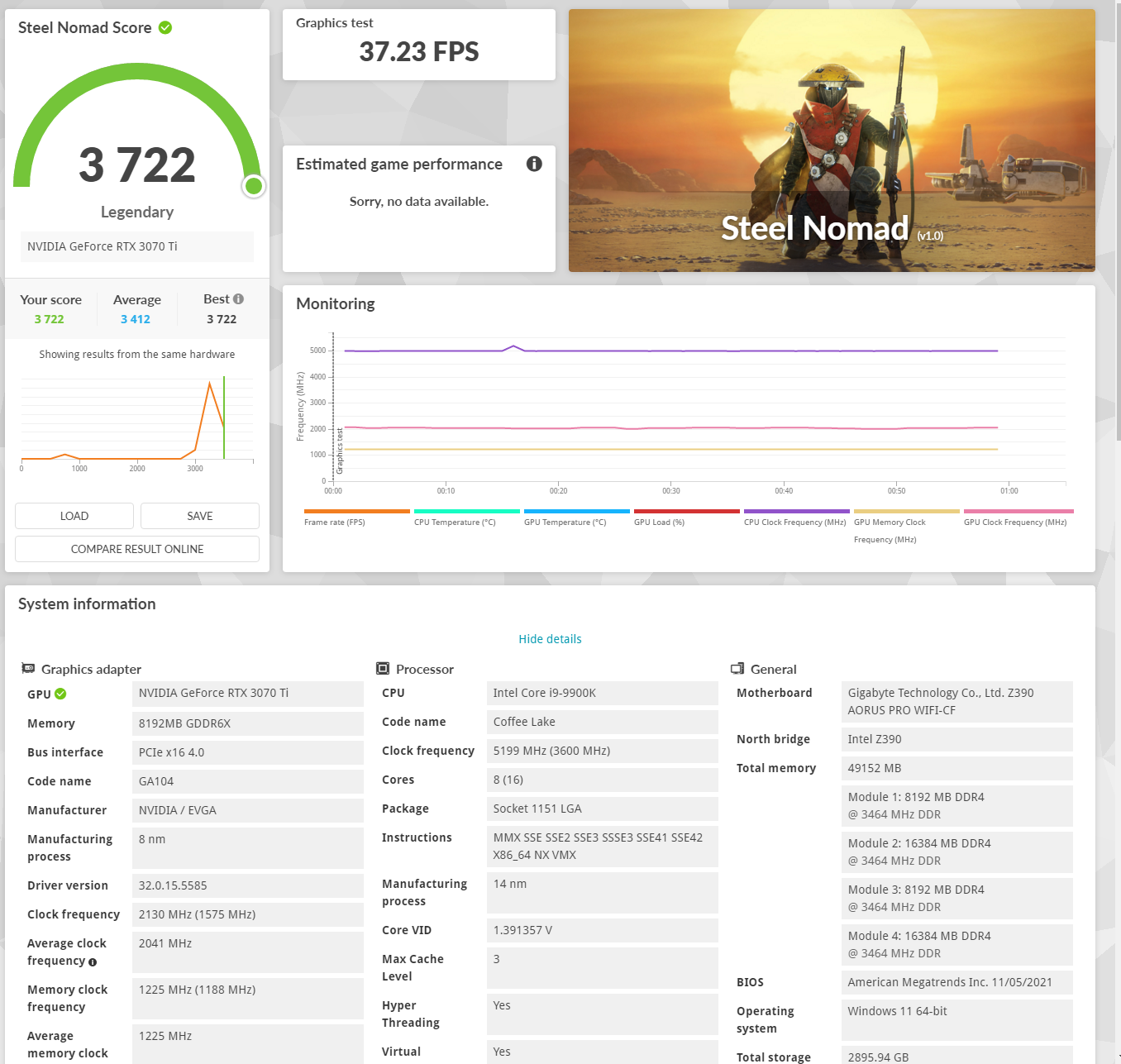This screenshot has width=1121, height=1064.
Task: Click Clock frequency value 5199 MHz (3600 MHz)
Action: click(x=603, y=751)
